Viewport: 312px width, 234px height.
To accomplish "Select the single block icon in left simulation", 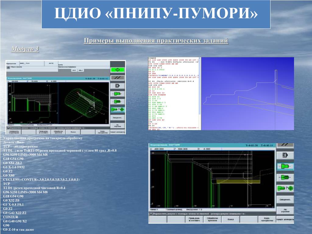I will pyautogui.click(x=118, y=86).
